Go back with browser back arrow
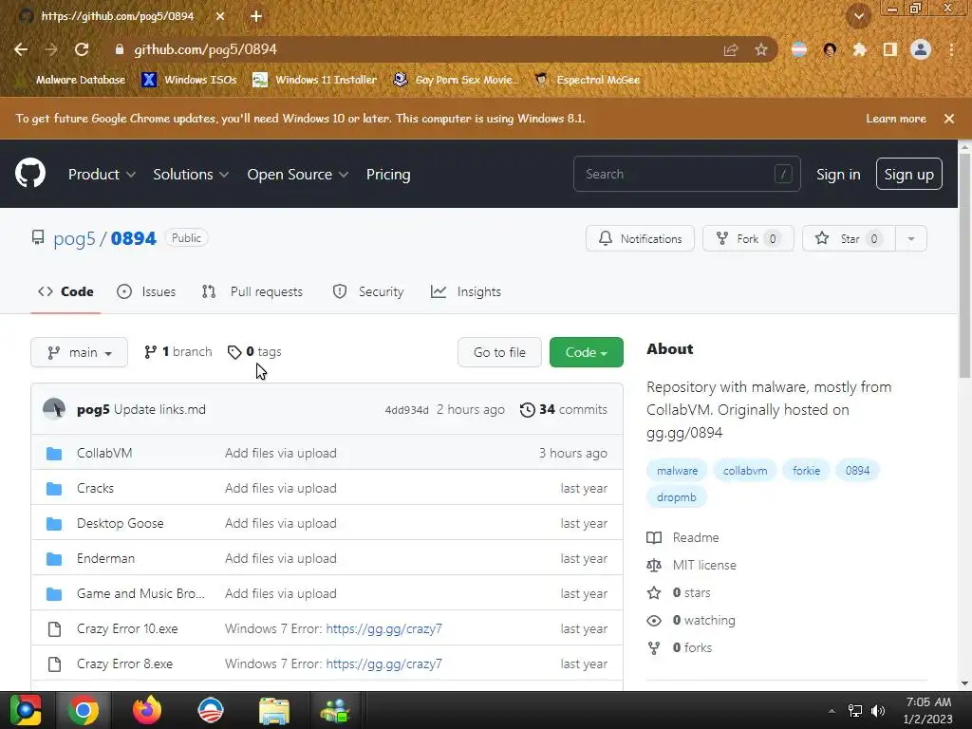972x729 pixels. 21,49
